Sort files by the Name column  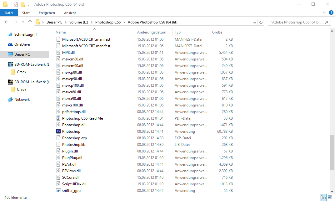coord(61,32)
